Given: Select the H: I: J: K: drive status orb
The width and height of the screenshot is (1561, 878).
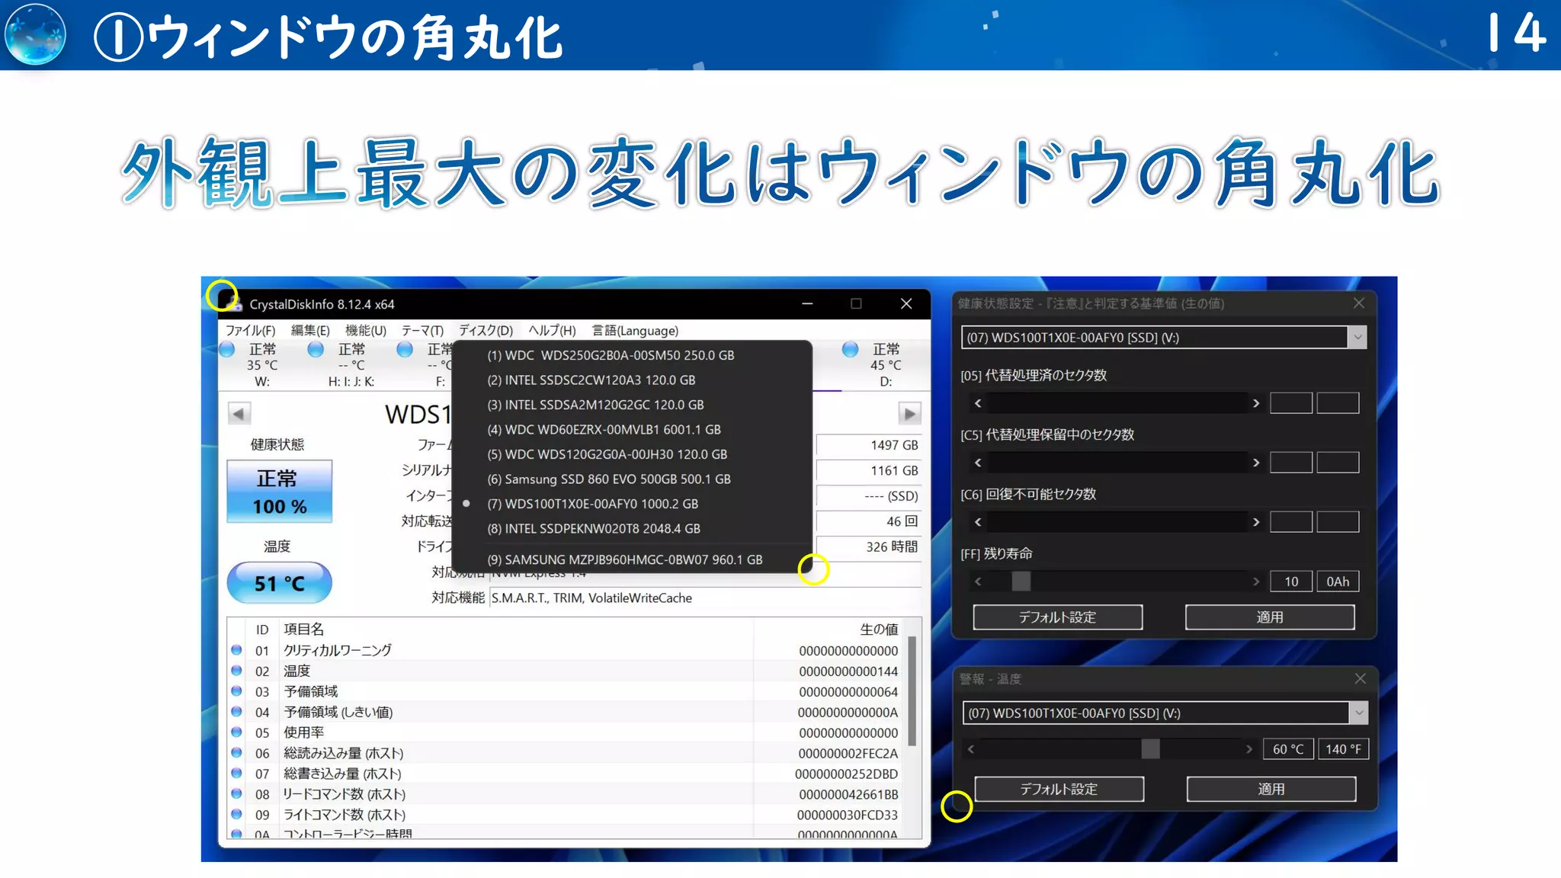Looking at the screenshot, I should coord(316,350).
